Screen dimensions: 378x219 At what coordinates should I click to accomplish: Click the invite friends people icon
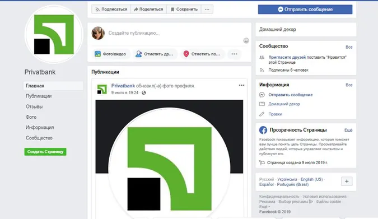262,58
